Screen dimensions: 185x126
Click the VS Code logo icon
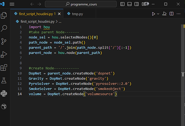click(2, 4)
